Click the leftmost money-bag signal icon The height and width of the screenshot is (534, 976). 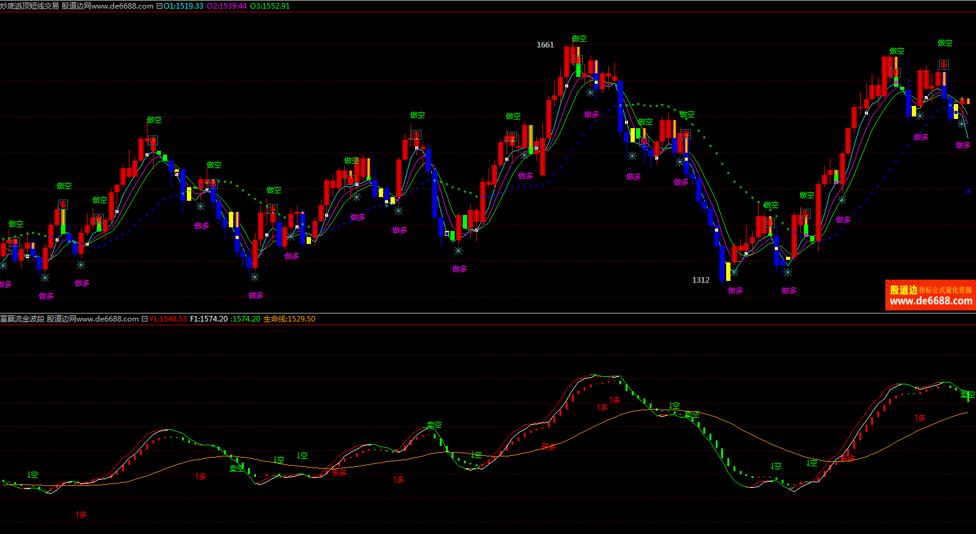point(15,242)
